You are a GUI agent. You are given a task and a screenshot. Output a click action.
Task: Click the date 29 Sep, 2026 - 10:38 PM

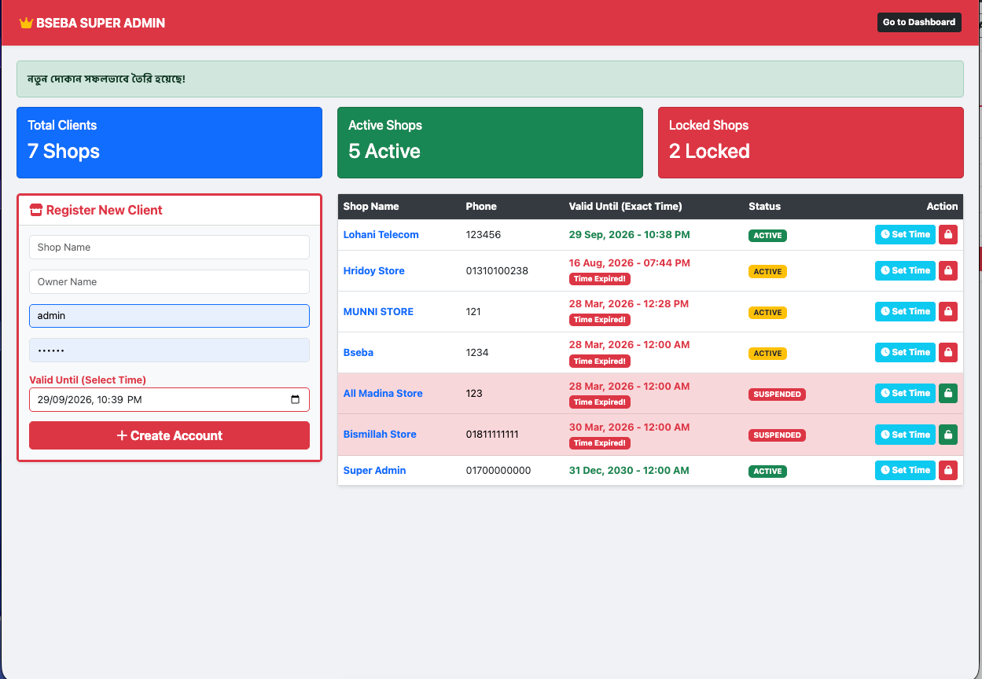point(630,234)
